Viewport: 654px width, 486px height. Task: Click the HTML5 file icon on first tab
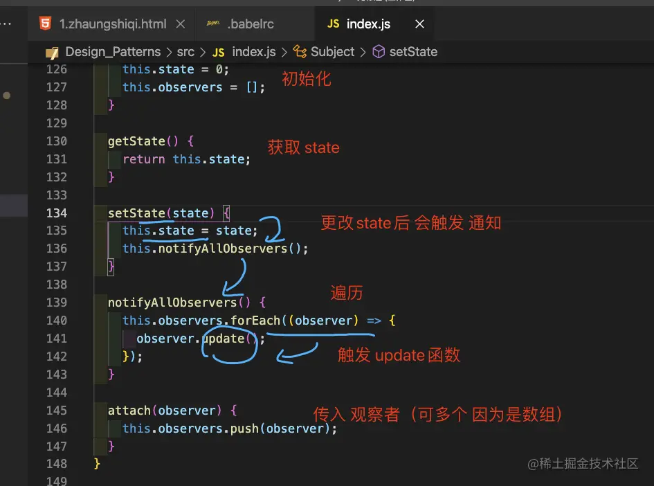[x=45, y=24]
